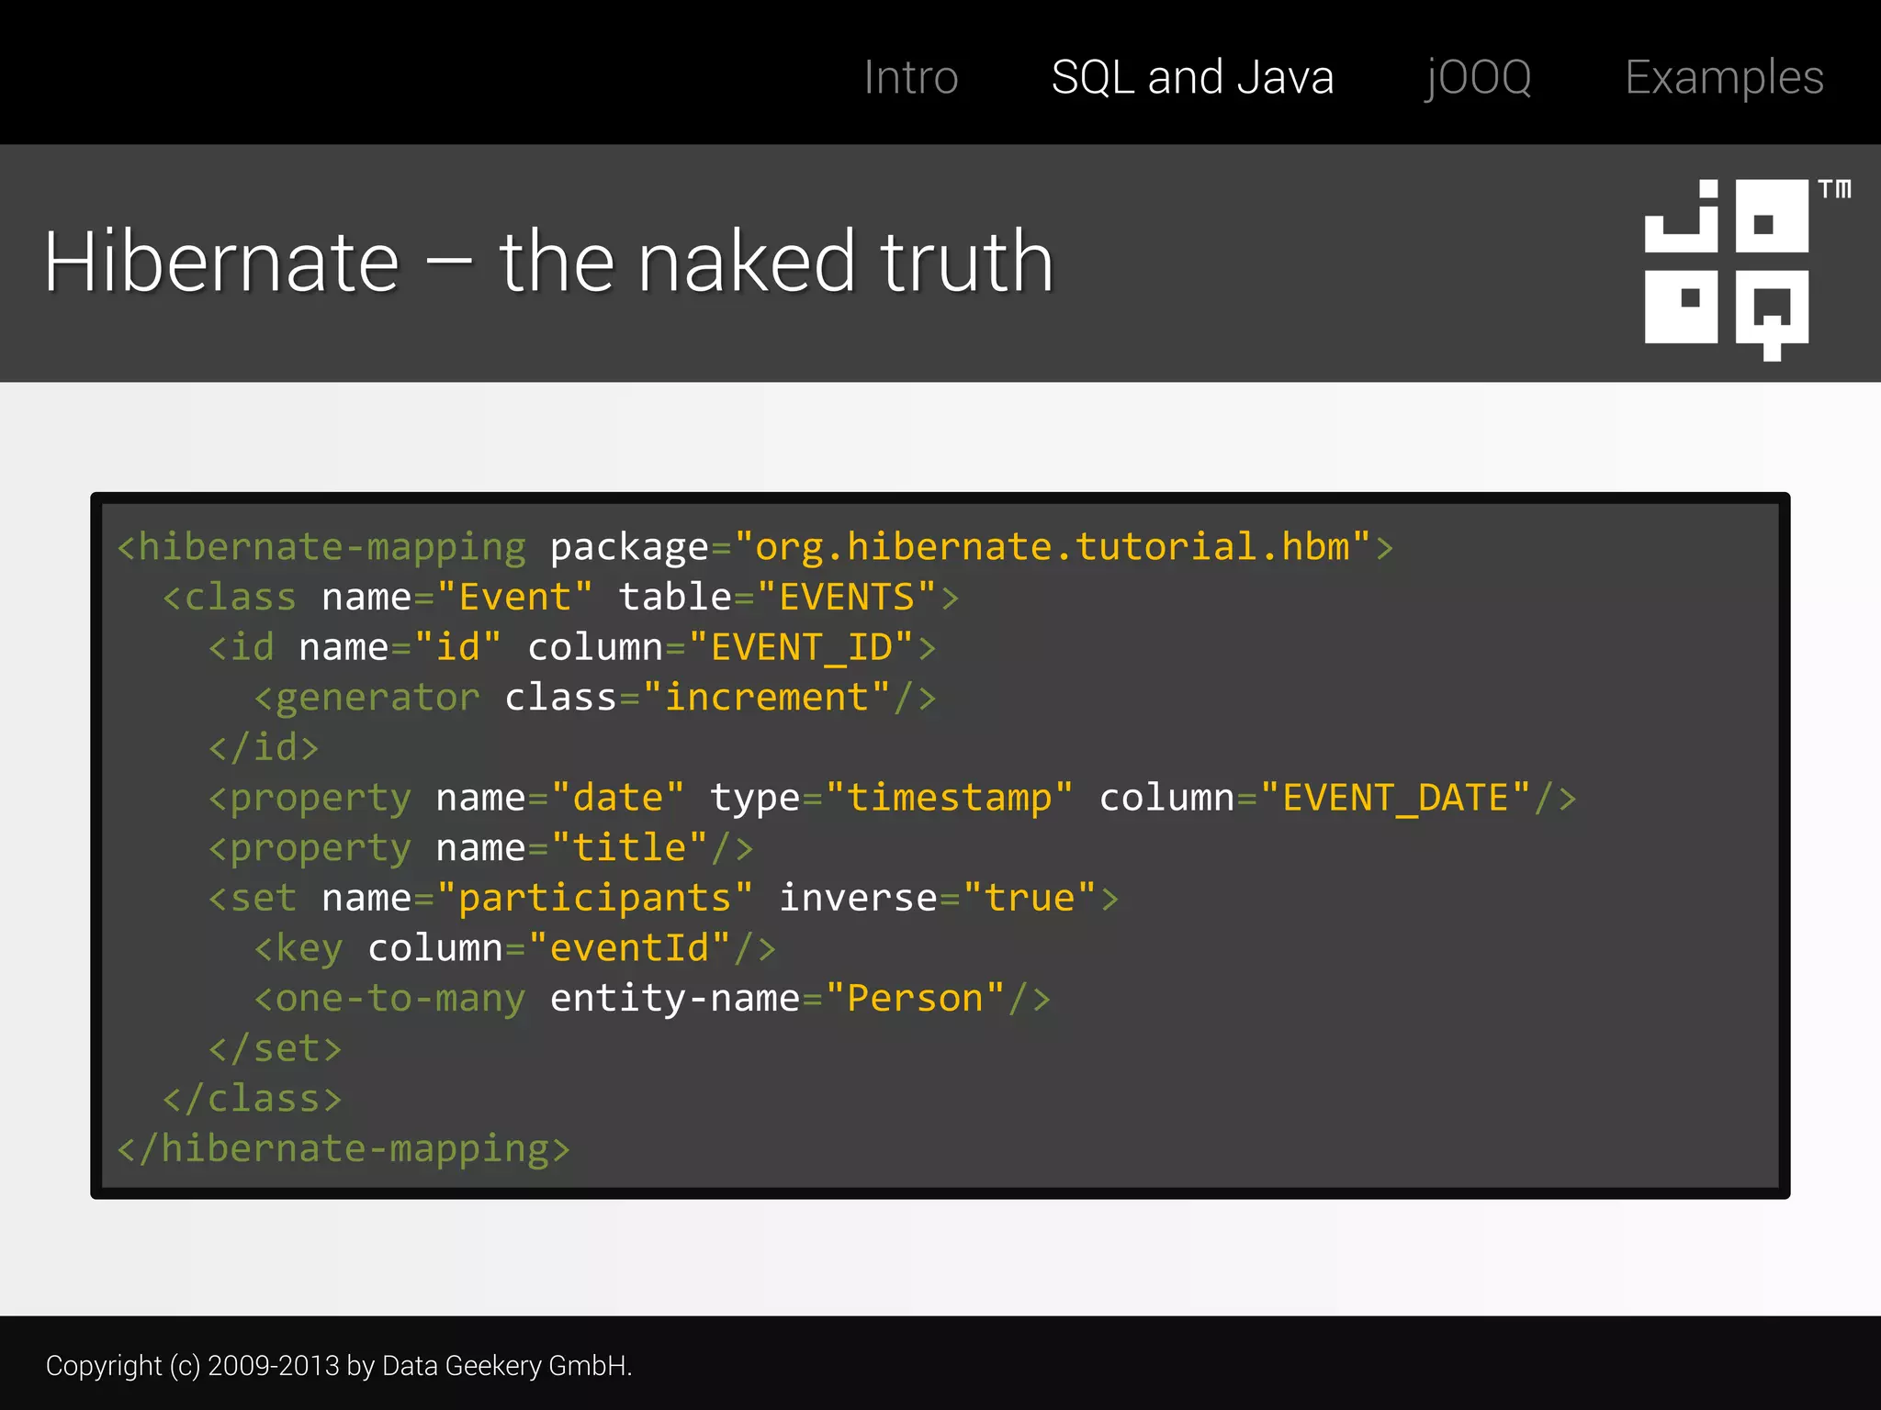Click the id name value "id"
The image size is (1881, 1410).
pos(457,648)
